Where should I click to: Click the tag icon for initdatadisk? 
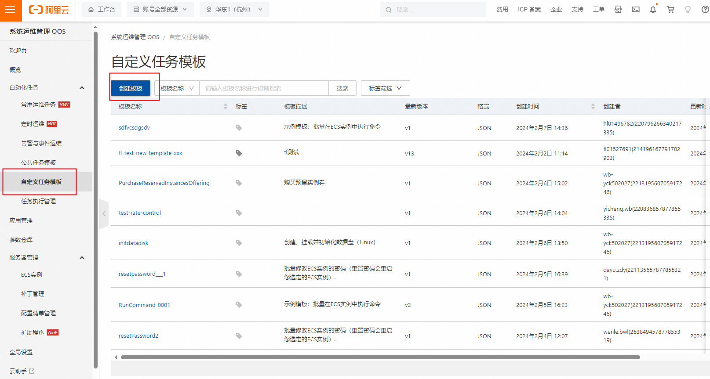[239, 243]
